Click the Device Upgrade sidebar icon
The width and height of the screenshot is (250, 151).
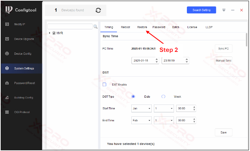pos(7,39)
